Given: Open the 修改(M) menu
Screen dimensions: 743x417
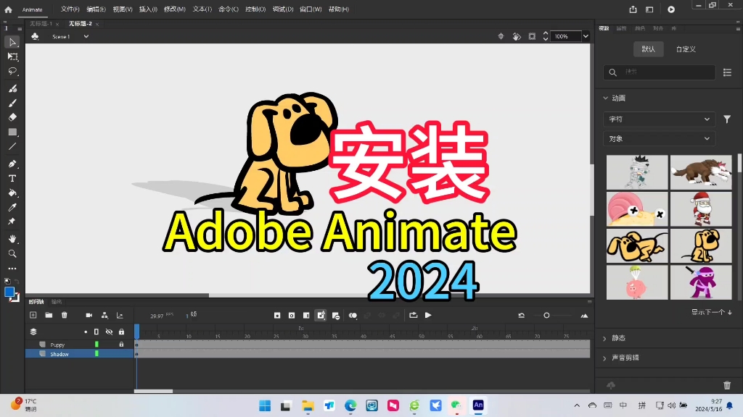Looking at the screenshot, I should click(174, 9).
